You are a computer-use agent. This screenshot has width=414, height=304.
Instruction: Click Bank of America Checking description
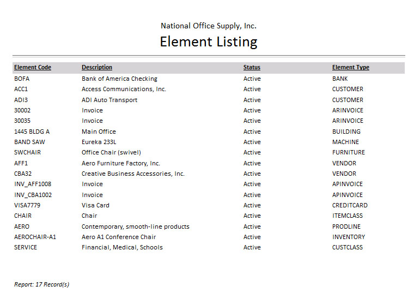[119, 79]
